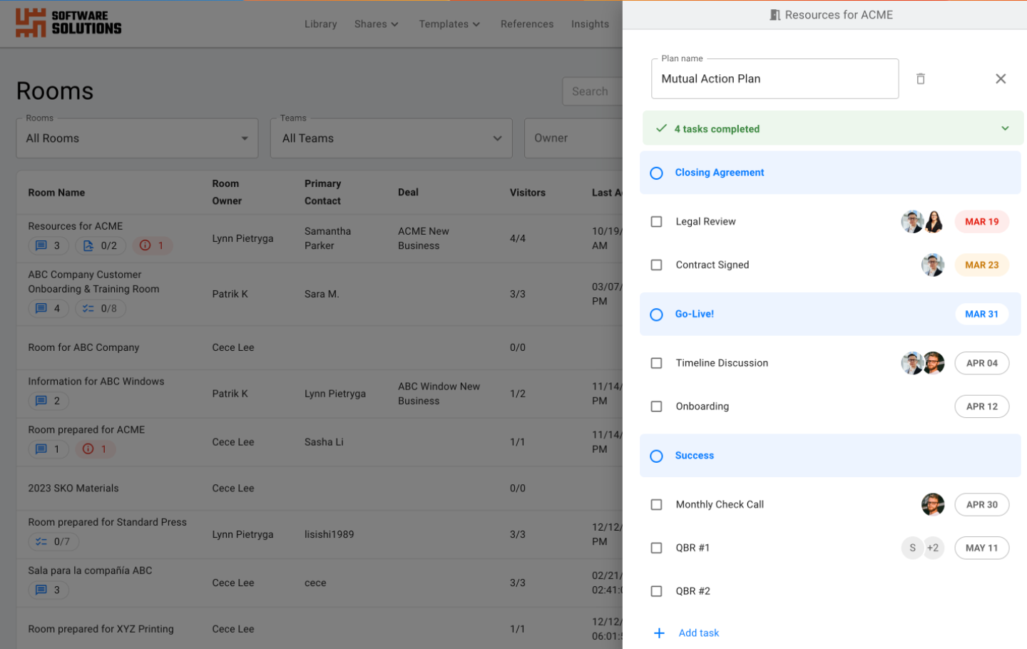
Task: Click the Software Solutions logo
Action: (x=68, y=24)
